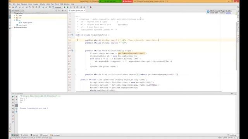Click the update link in notification
The image size is (248, 139).
click(x=228, y=13)
